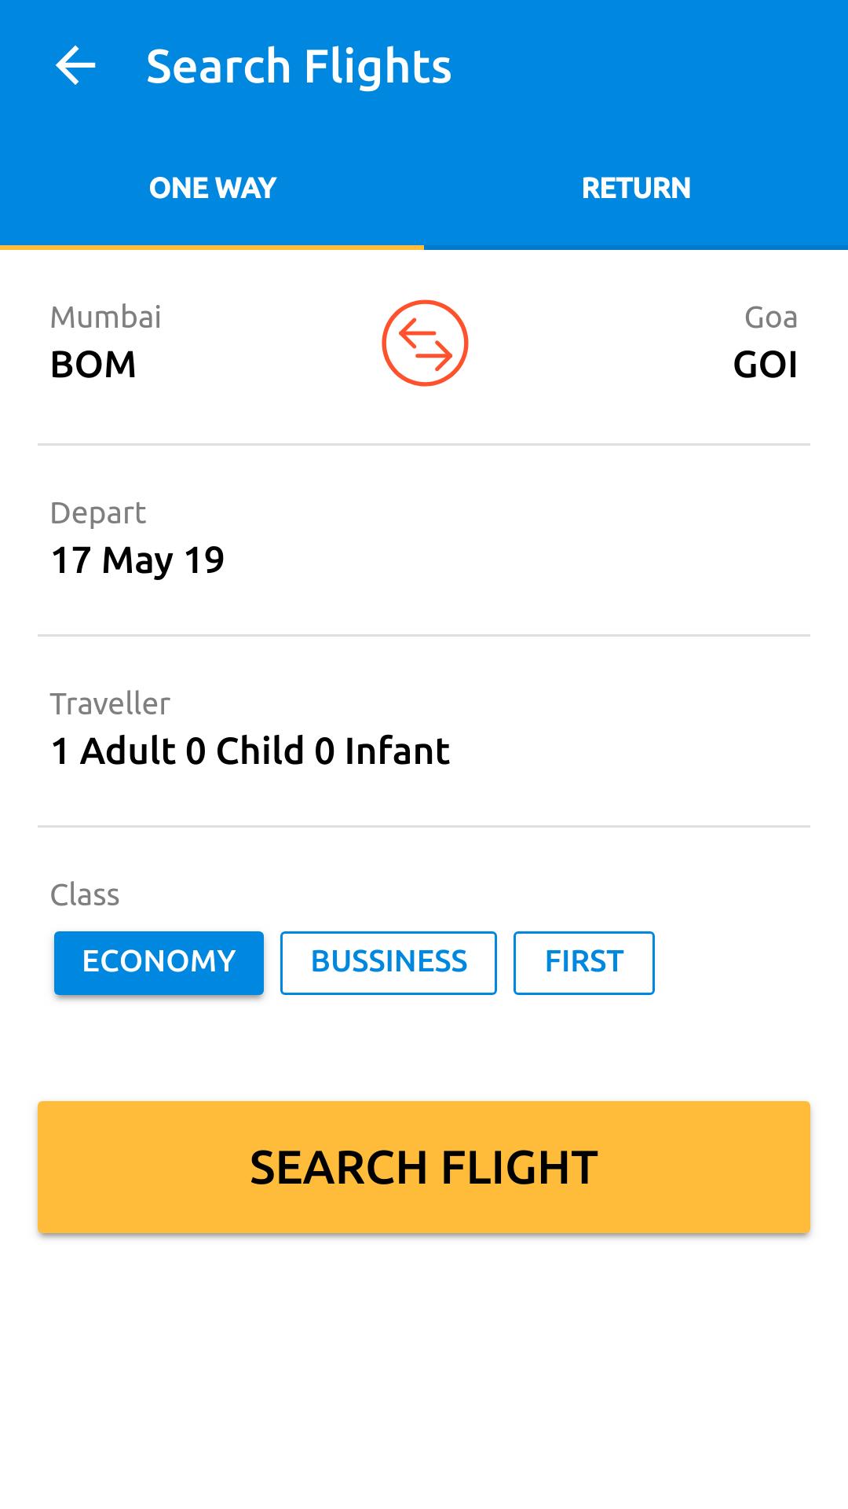848x1509 pixels.
Task: Open the departure date 17 May 19
Action: (424, 541)
